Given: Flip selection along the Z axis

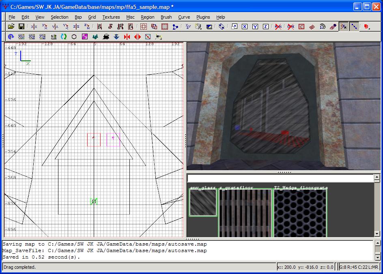Looking at the screenshot, I should [76, 26].
